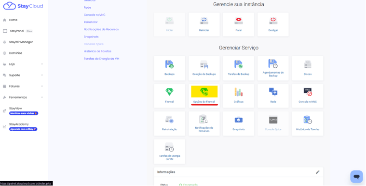The height and width of the screenshot is (186, 366).
Task: Click the Console Spice submenu link
Action: pyautogui.click(x=94, y=44)
